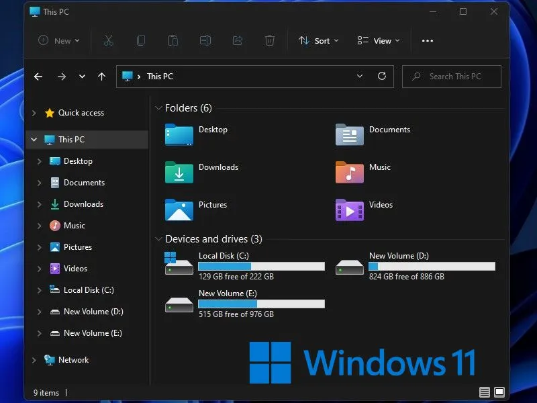Click the Local Disk (C:) usage bar
Image resolution: width=537 pixels, height=403 pixels.
pos(261,266)
